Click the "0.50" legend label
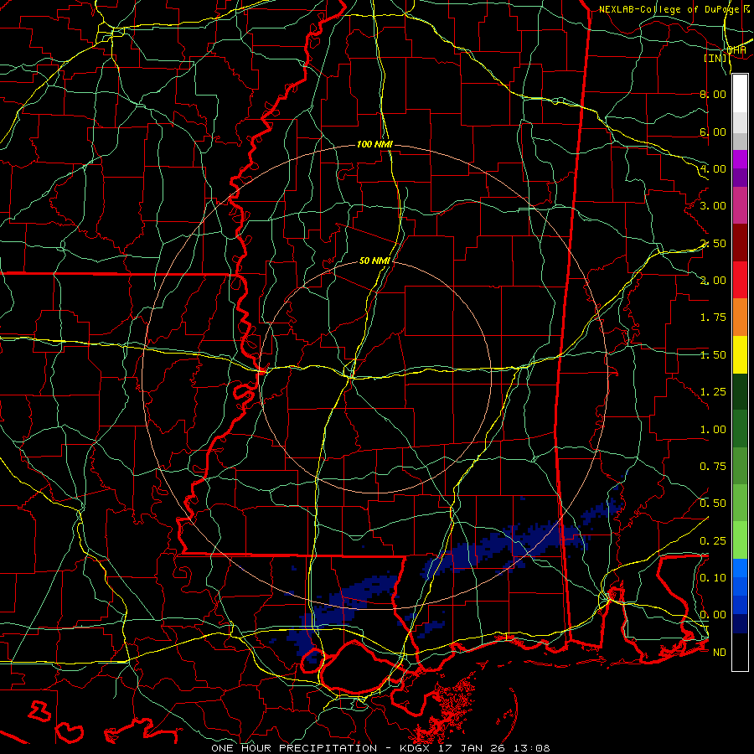Viewport: 754px width, 754px height. [713, 504]
